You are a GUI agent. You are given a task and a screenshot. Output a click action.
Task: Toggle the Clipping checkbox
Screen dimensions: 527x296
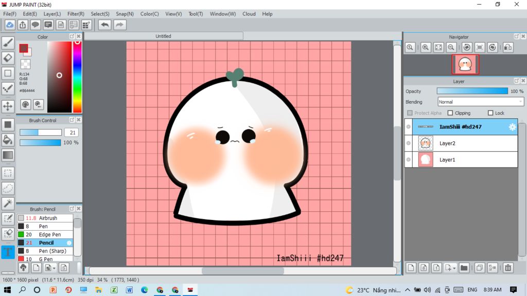coord(450,113)
